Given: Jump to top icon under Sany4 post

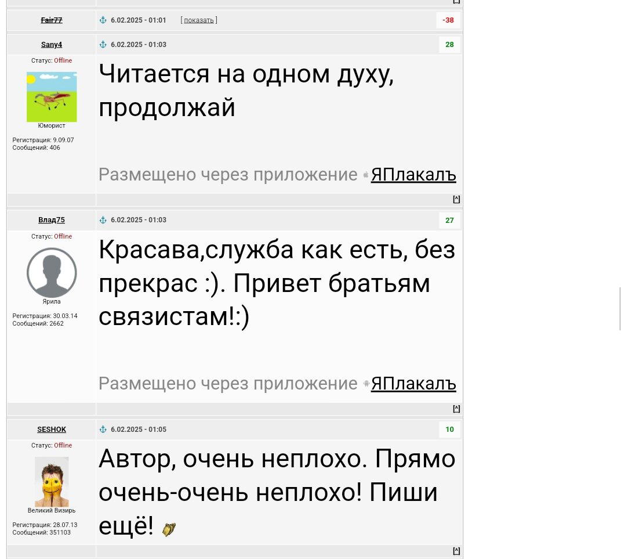Looking at the screenshot, I should click(456, 199).
